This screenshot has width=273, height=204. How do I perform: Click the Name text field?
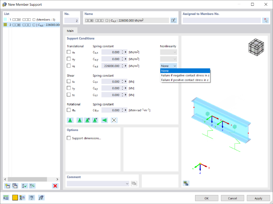point(126,21)
